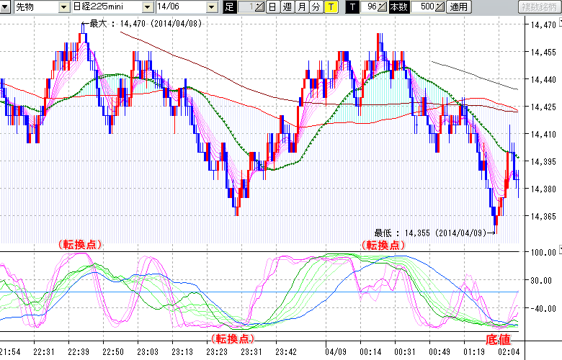Viewport: 562px width, 360px height.
Task: Select the 分 (minute) timeframe button
Action: pyautogui.click(x=316, y=7)
